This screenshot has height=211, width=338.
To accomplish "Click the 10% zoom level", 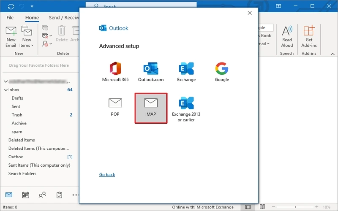I will pyautogui.click(x=327, y=207).
